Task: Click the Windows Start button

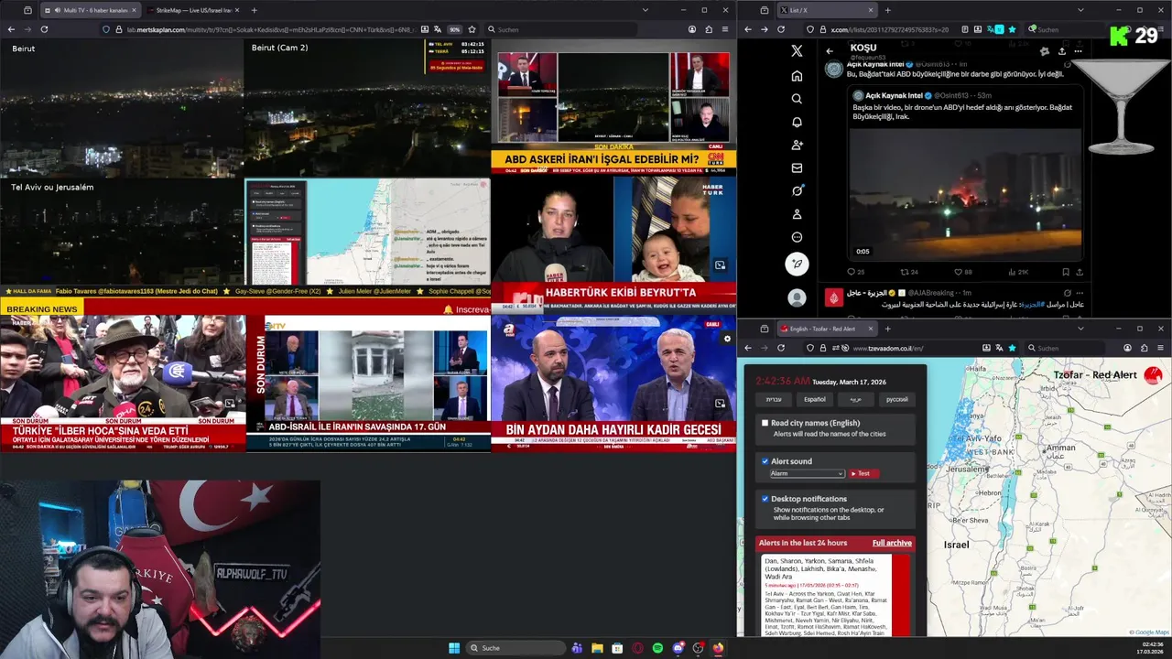Action: coord(454,648)
